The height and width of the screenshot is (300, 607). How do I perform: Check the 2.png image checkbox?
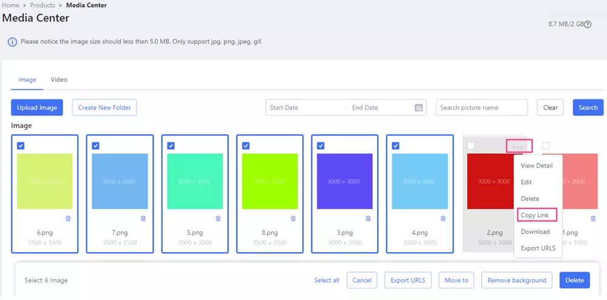tap(471, 146)
